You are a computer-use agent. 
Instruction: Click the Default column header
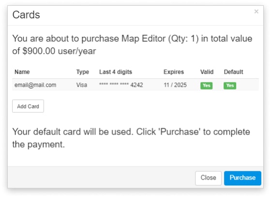point(233,72)
